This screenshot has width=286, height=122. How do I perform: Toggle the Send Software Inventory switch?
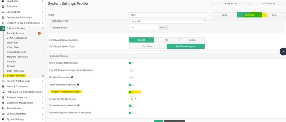click(x=131, y=85)
